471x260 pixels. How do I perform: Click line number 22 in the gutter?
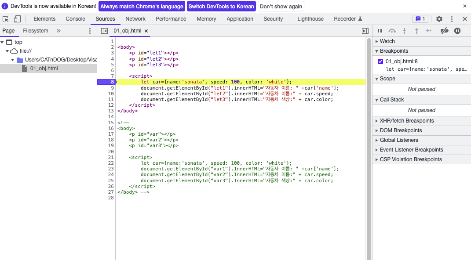[111, 163]
